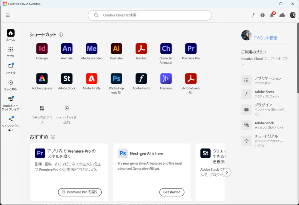Open ファイル in the sidebar
This screenshot has width=299, height=205.
pyautogui.click(x=10, y=69)
